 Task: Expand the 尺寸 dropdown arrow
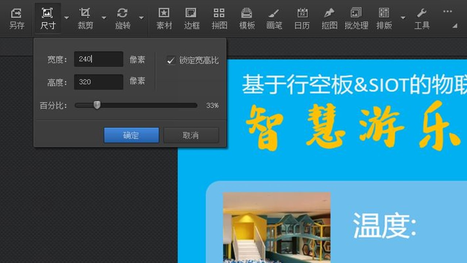click(66, 18)
